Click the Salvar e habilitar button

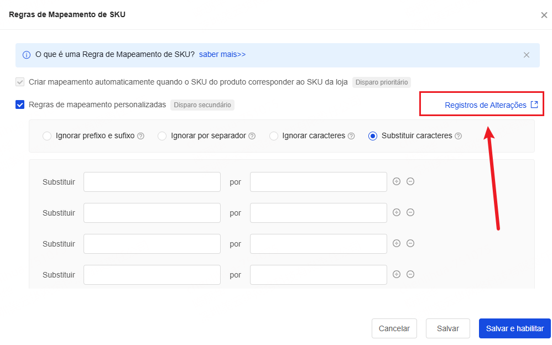[x=515, y=328]
